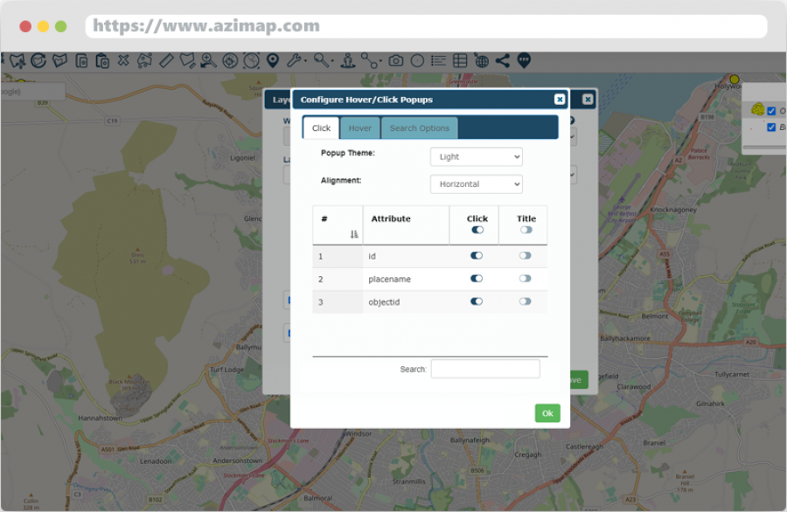Select the polygon area measure tool
This screenshot has width=787, height=512.
(187, 61)
